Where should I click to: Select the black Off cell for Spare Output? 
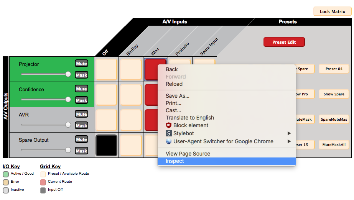(106, 145)
